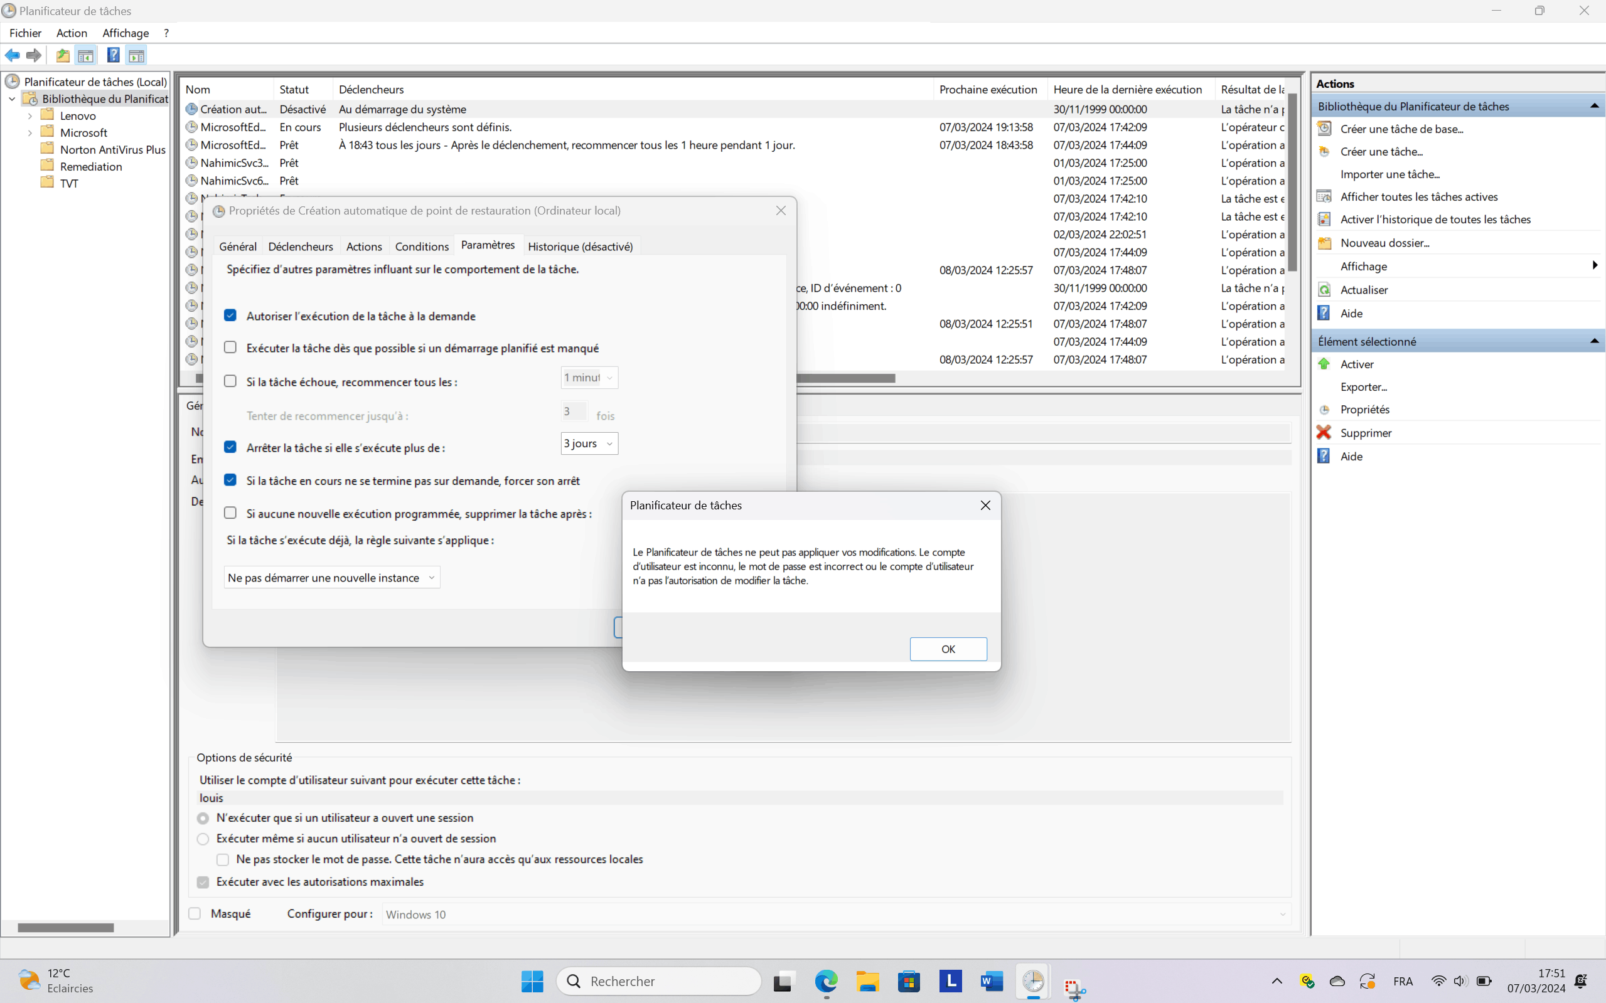Open the 3 jours duration dropdown

(589, 443)
